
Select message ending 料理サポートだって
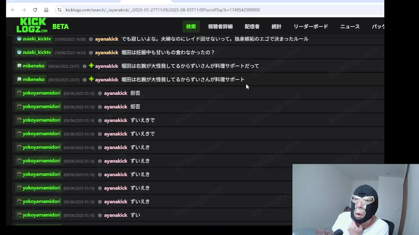[x=190, y=66]
